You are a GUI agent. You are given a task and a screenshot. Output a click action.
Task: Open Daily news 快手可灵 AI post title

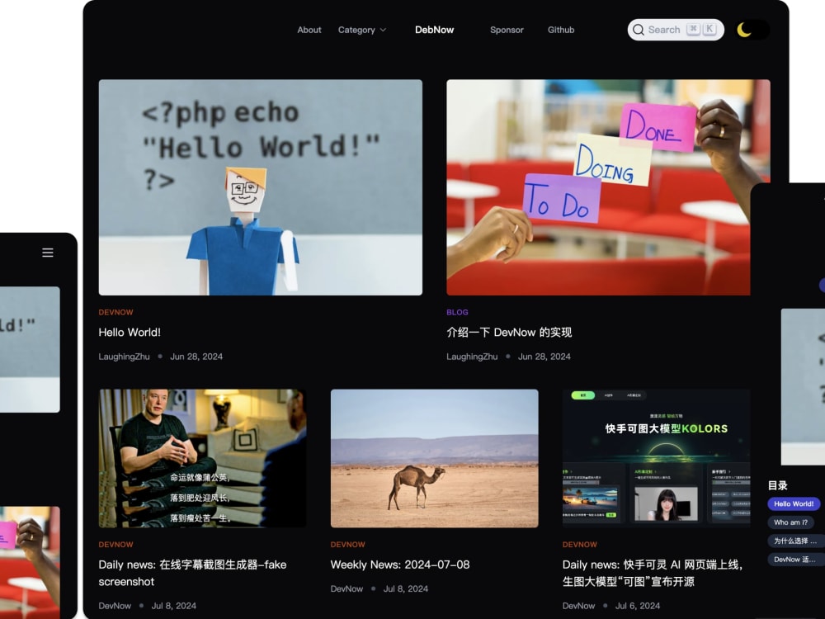tap(653, 573)
